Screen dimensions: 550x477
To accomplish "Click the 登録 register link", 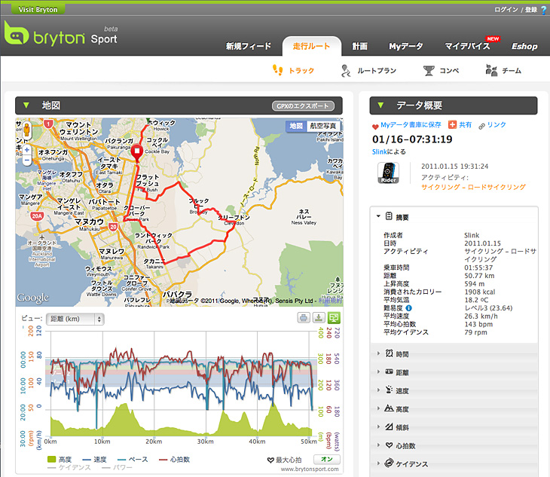I will pyautogui.click(x=531, y=10).
